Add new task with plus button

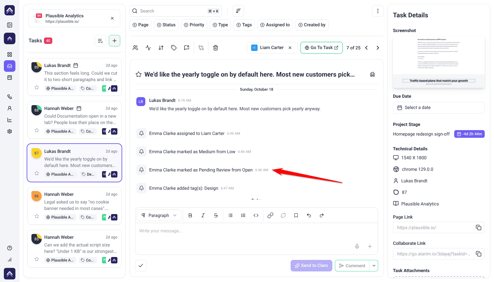[x=115, y=41]
